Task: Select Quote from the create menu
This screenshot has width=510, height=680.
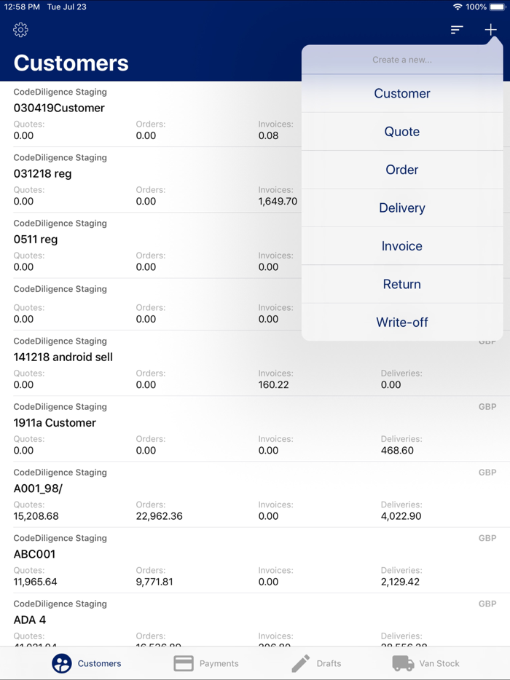Action: pos(402,132)
